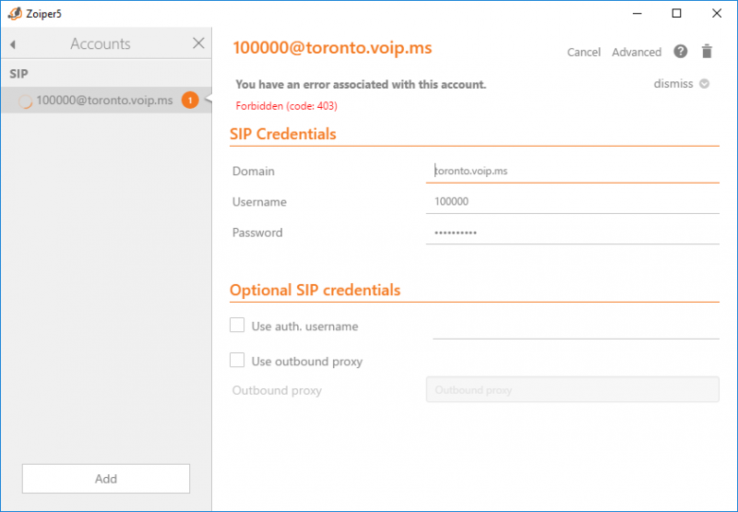738x512 pixels.
Task: Enable Use auth. username checkbox
Action: coord(237,325)
